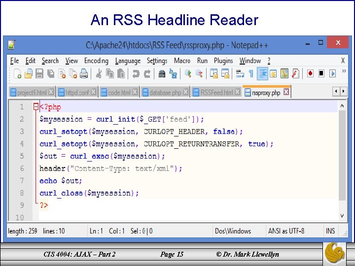Open the Run menu
This screenshot has height=266, width=355.
(x=202, y=61)
